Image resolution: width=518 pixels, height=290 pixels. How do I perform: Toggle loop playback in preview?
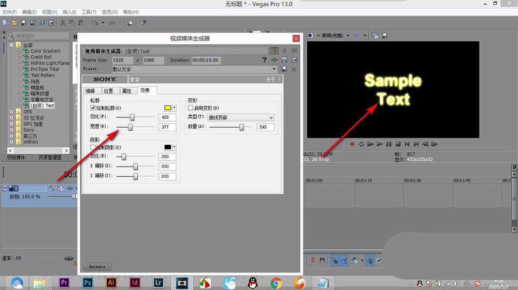pos(361,144)
